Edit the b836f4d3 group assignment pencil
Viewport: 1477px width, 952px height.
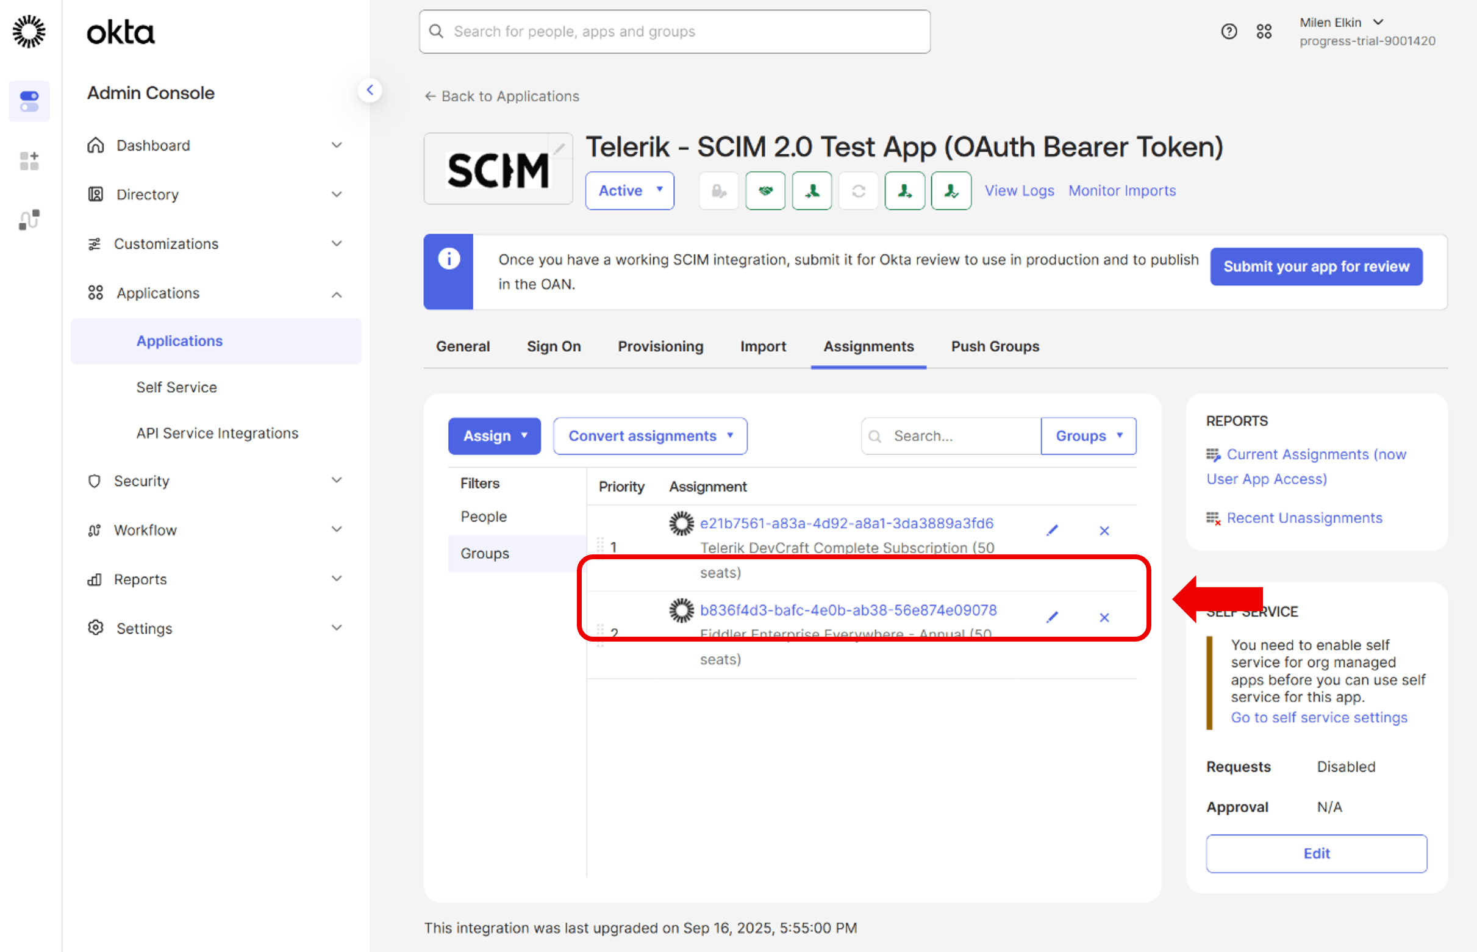click(x=1052, y=617)
